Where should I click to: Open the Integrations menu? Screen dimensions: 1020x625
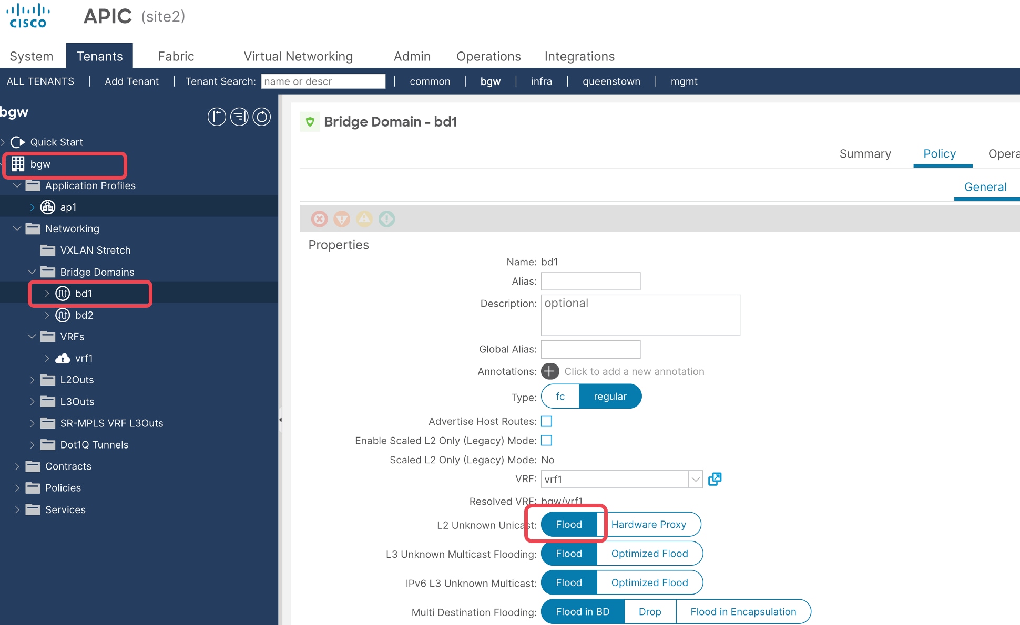click(579, 56)
